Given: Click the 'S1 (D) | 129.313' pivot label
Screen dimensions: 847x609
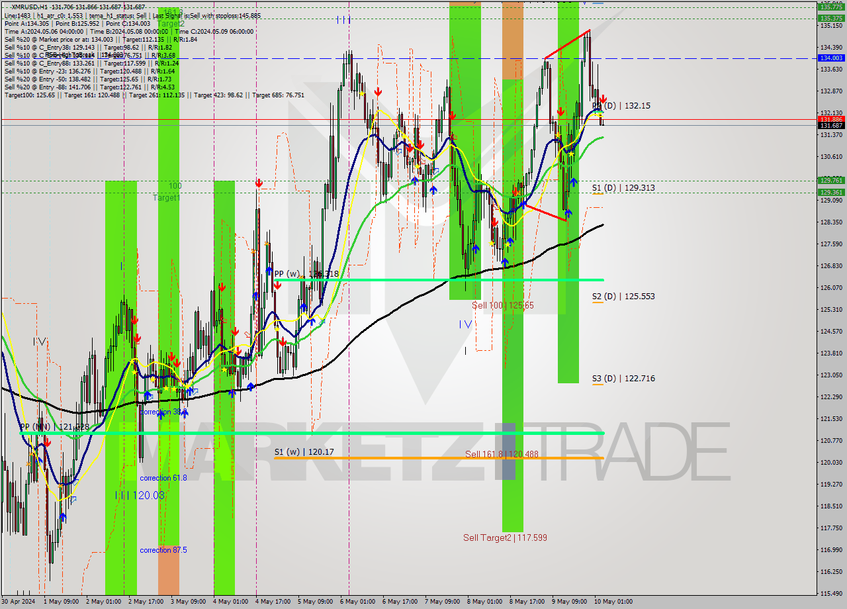Looking at the screenshot, I should (623, 188).
